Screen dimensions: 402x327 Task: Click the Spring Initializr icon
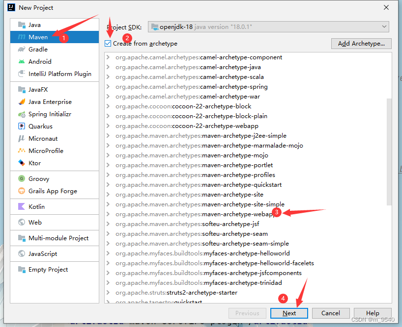[22, 114]
